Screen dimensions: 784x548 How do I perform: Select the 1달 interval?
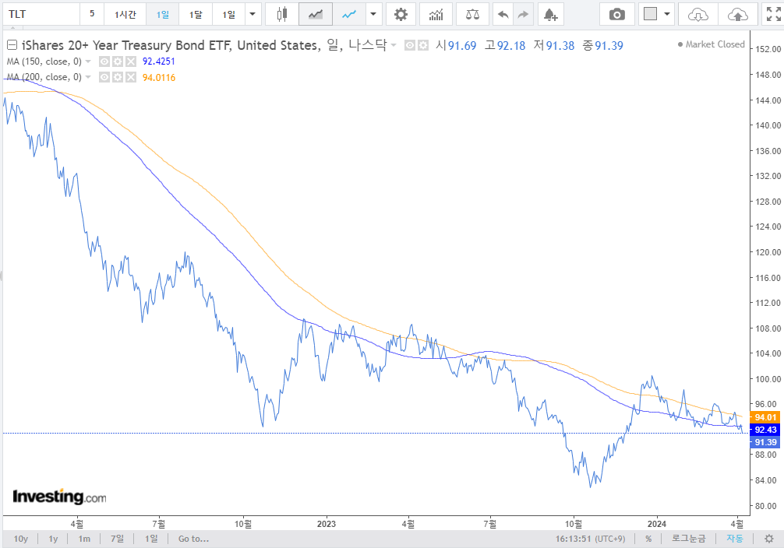coord(196,15)
